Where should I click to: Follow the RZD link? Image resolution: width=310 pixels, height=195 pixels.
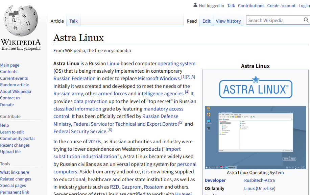coord(115,187)
